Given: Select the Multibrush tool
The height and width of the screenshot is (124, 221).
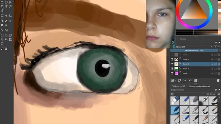Looking at the screenshot, I should click(x=2, y=11).
